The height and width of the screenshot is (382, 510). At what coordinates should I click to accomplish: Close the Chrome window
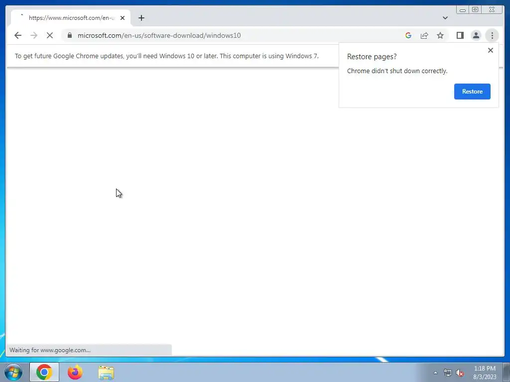pos(492,10)
